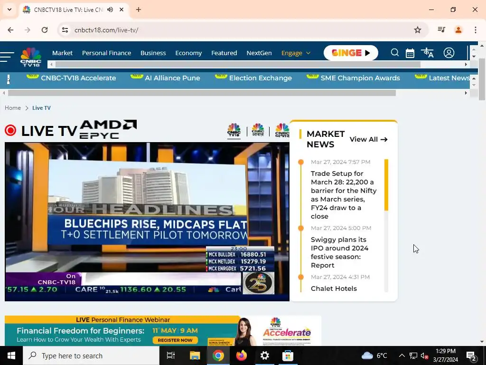This screenshot has height=365, width=486.
Task: Open SME Champion Awards link
Action: point(360,78)
